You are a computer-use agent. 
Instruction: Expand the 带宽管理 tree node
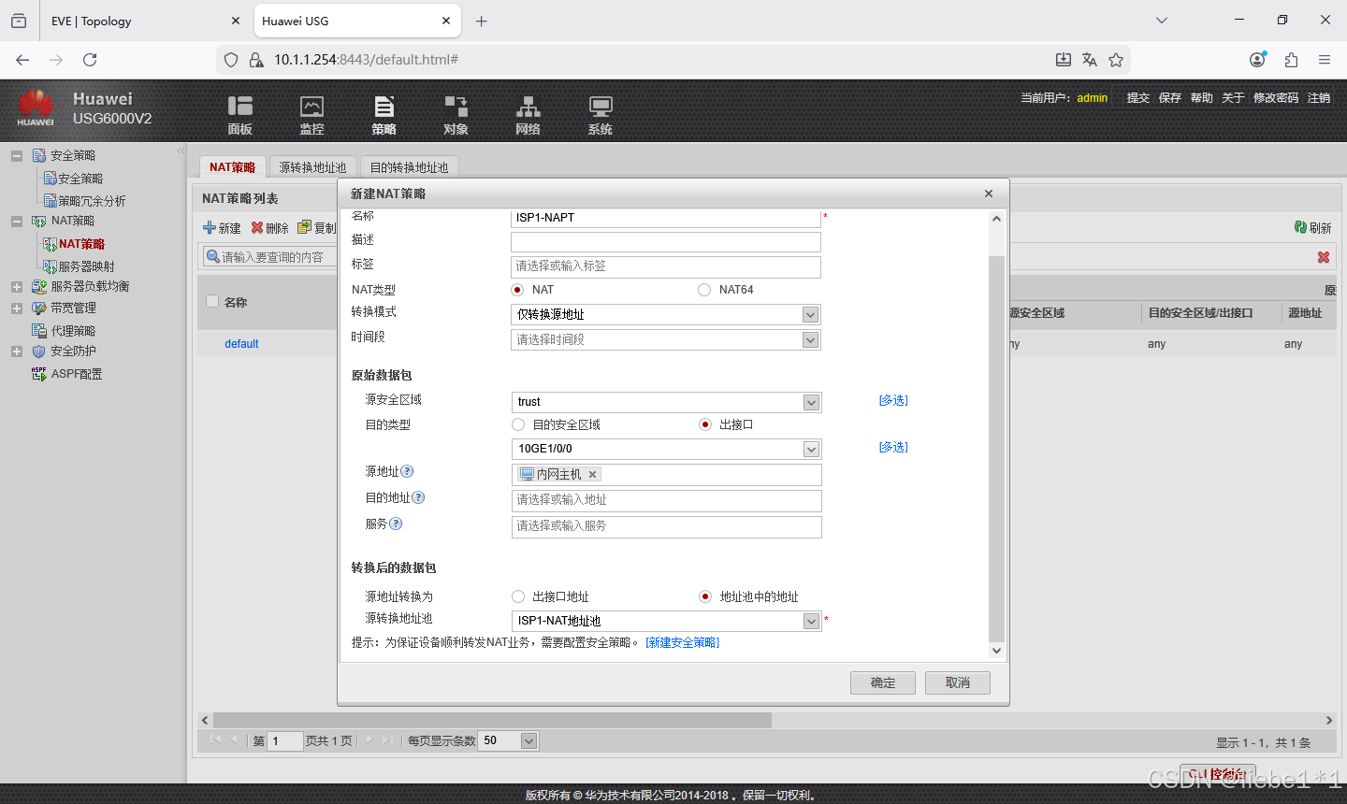(17, 309)
